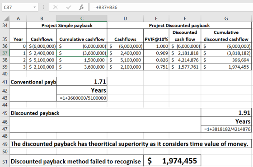Click year 0 cell in column A
The height and width of the screenshot is (167, 253).
click(x=18, y=46)
